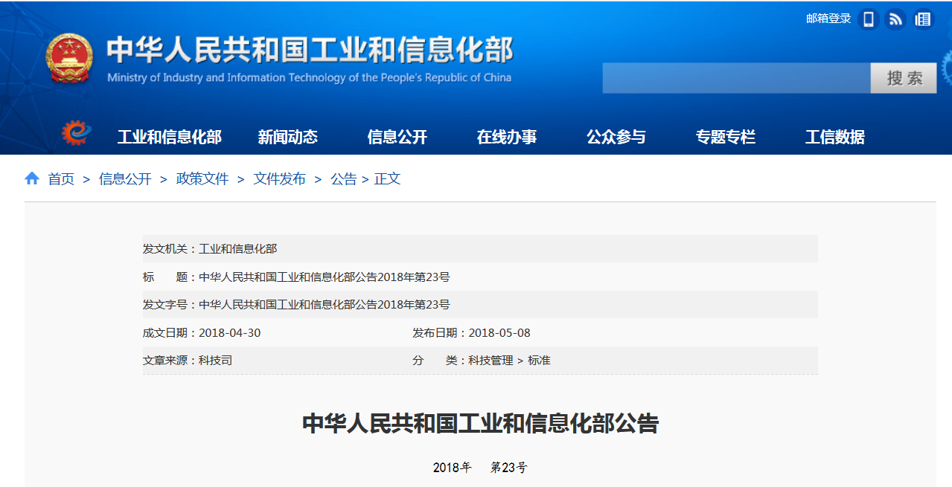Click the 搜索 search button

click(x=904, y=78)
